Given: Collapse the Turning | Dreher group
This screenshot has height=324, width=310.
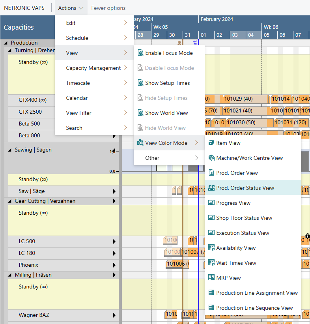Looking at the screenshot, I should (x=9, y=51).
